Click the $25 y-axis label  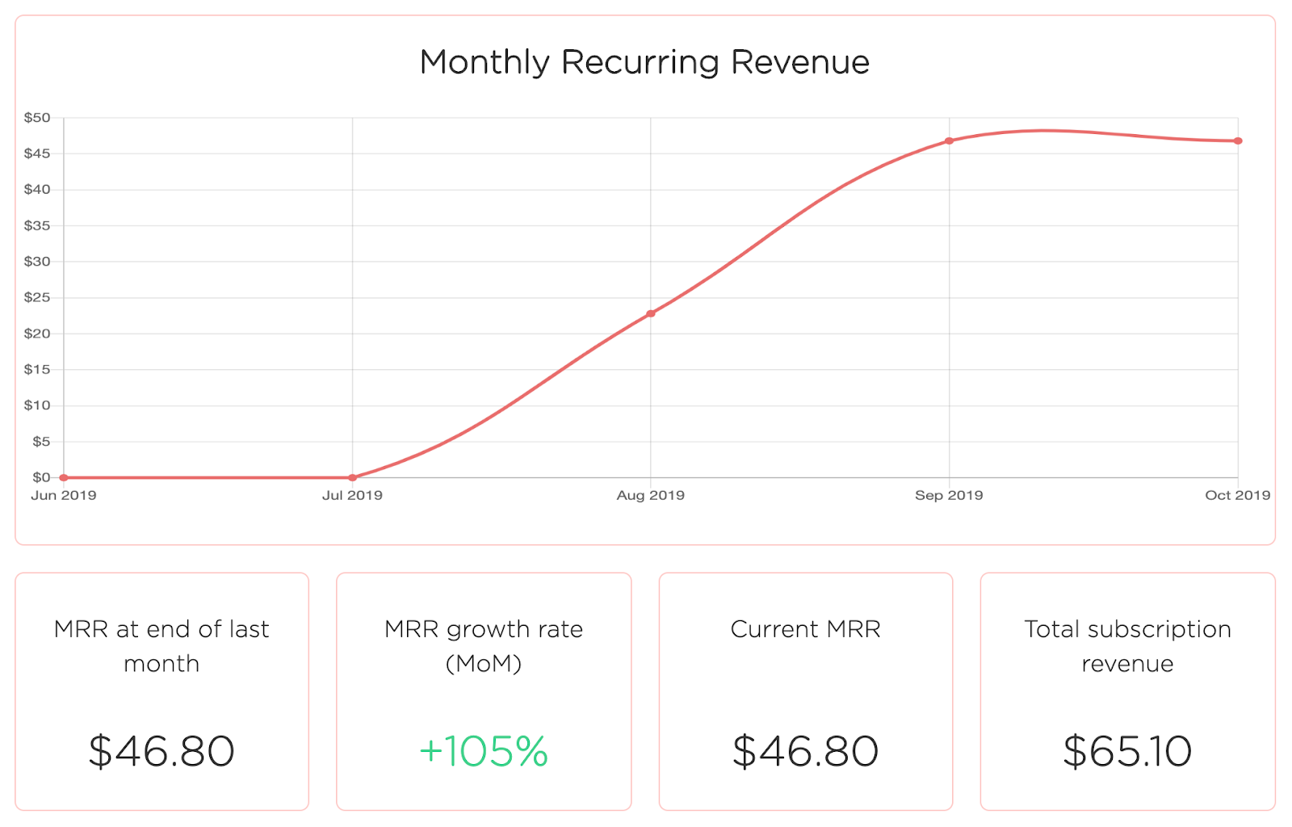click(37, 297)
